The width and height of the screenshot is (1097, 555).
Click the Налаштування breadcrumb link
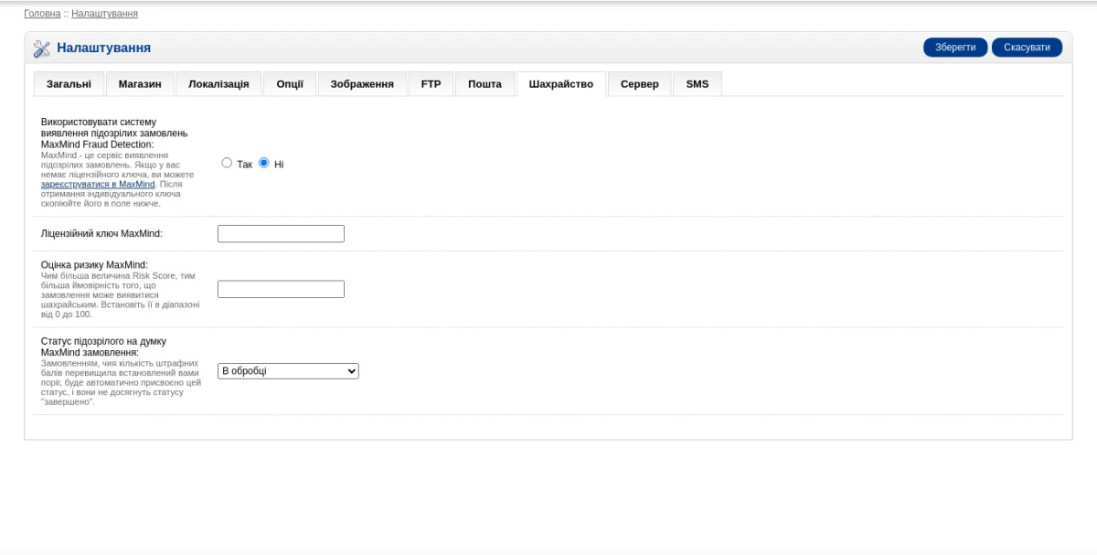click(x=105, y=14)
